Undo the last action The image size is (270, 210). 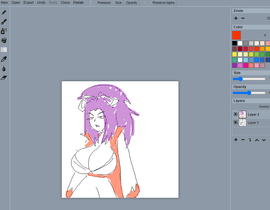coord(41,3)
